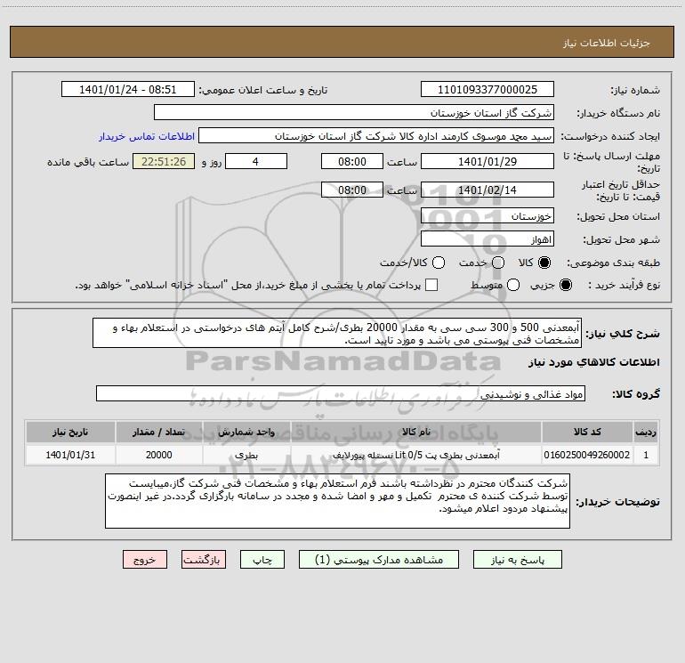Click the بازگشت back button
Viewport: 685px width, 663px height.
pos(204,560)
